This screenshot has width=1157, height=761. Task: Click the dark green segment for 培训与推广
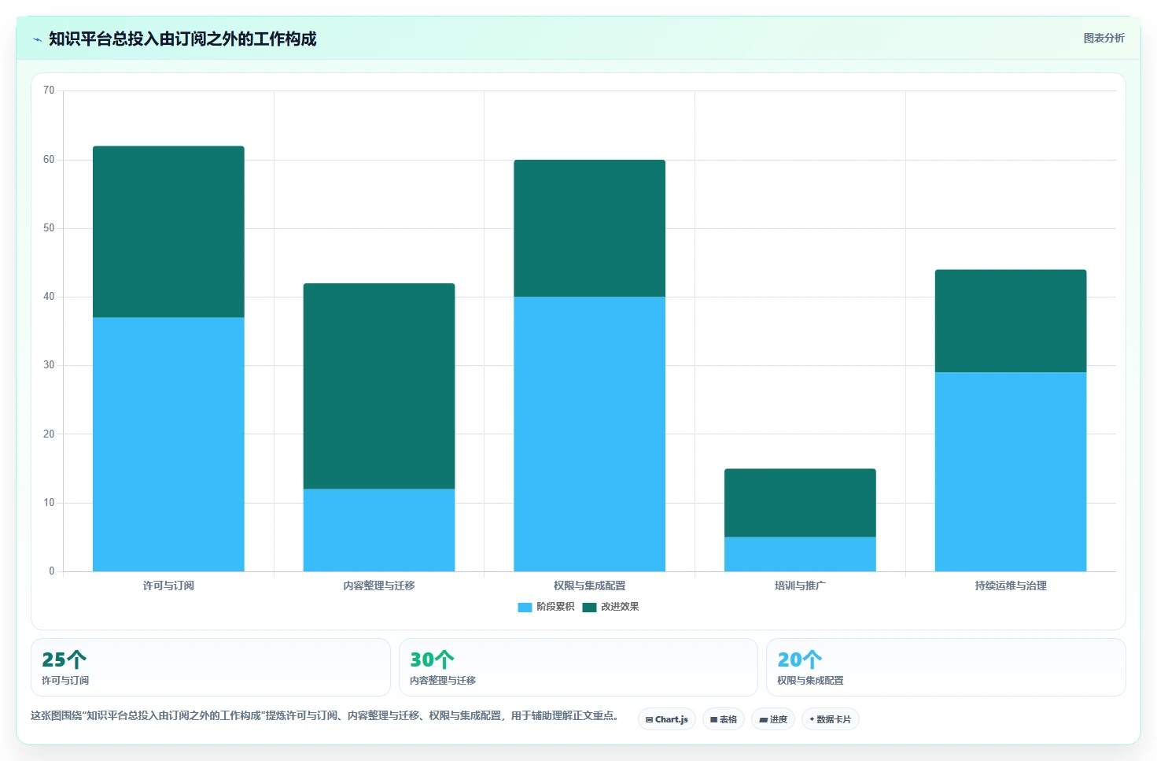(800, 503)
